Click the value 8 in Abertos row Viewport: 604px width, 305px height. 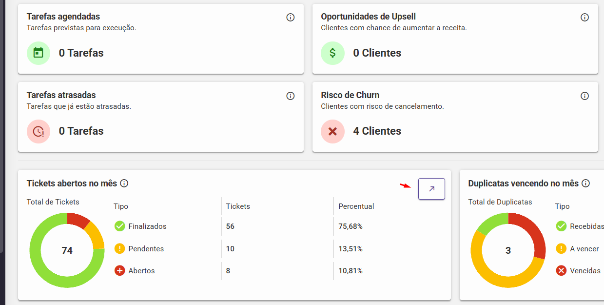[228, 271]
